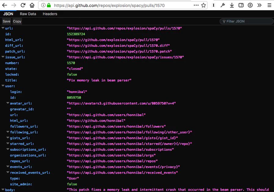Click the filter funnel icon

(224, 22)
